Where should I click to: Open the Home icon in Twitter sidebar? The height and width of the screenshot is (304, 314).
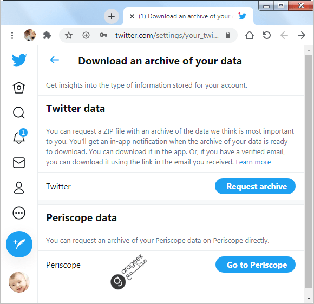(x=19, y=88)
